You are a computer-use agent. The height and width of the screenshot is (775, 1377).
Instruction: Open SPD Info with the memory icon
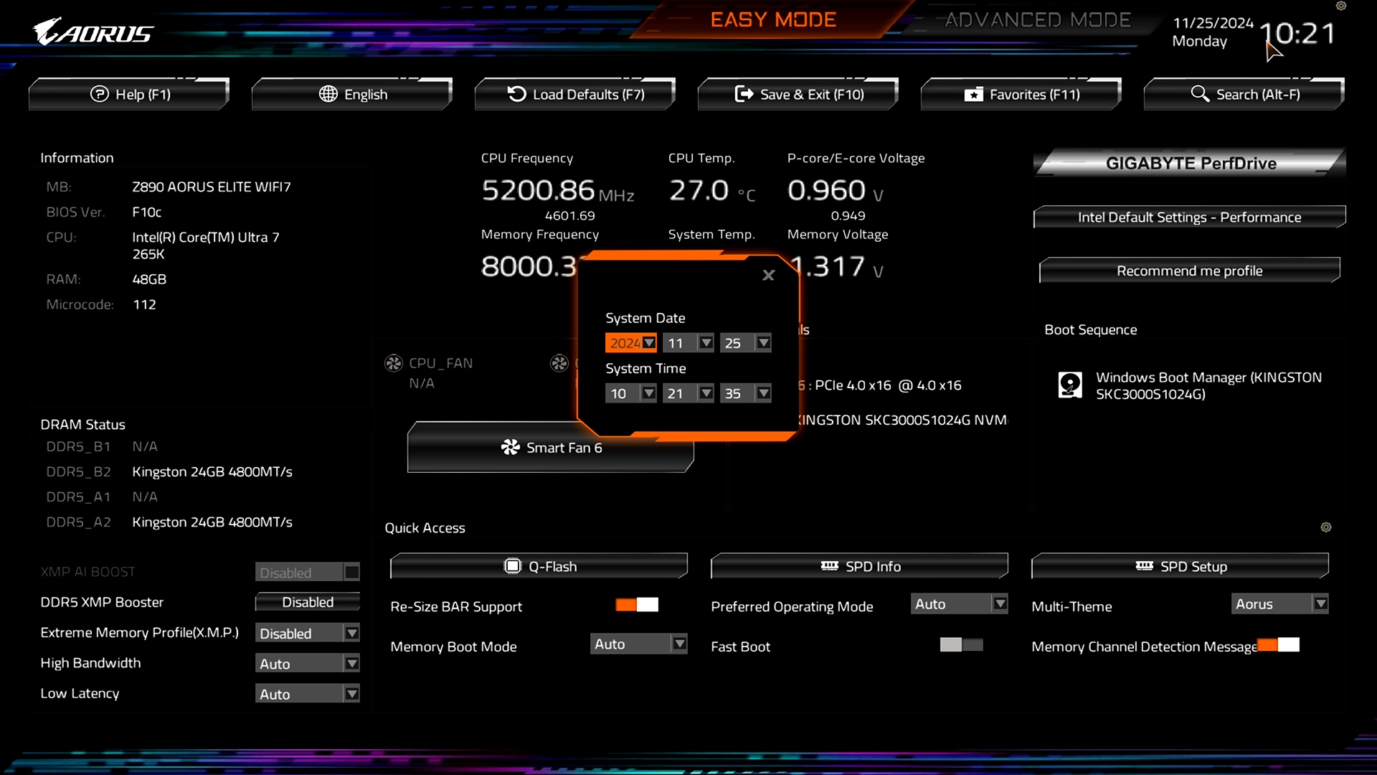[831, 566]
